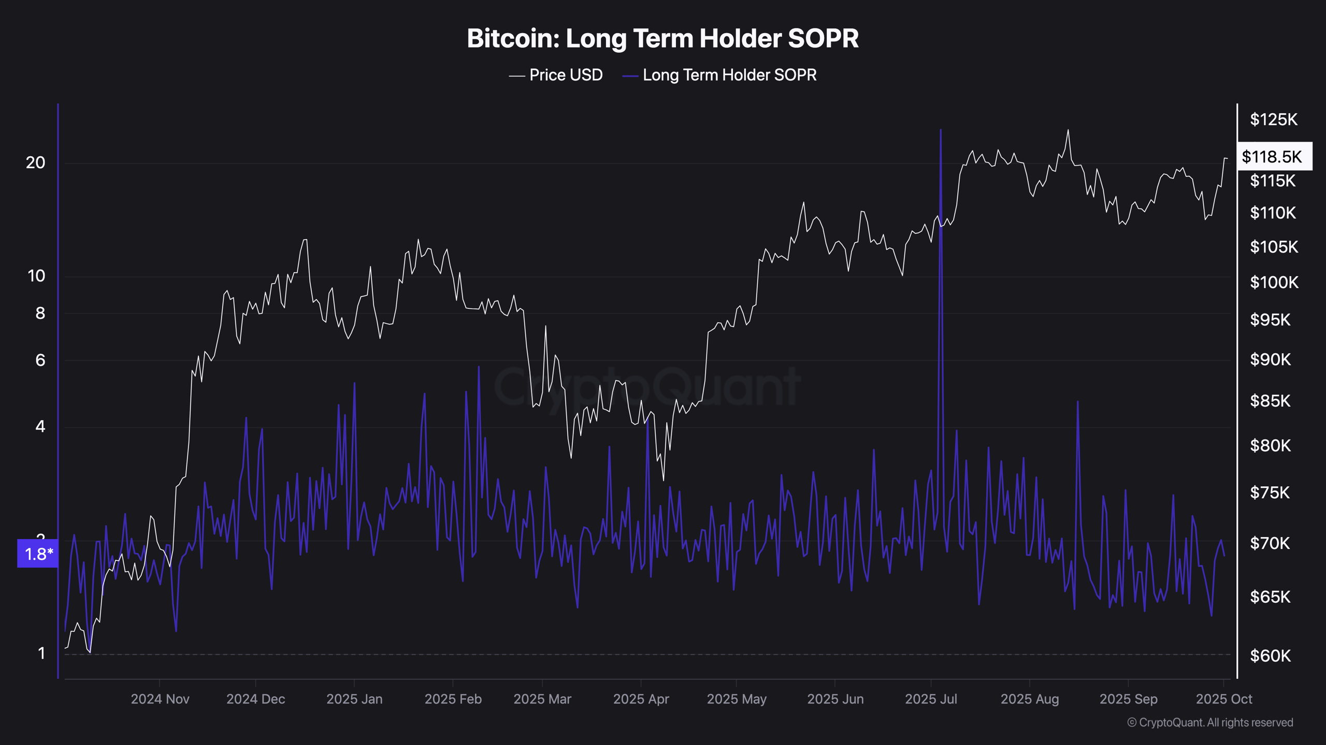Click the $118.5K current price label
The image size is (1326, 745).
[1274, 156]
